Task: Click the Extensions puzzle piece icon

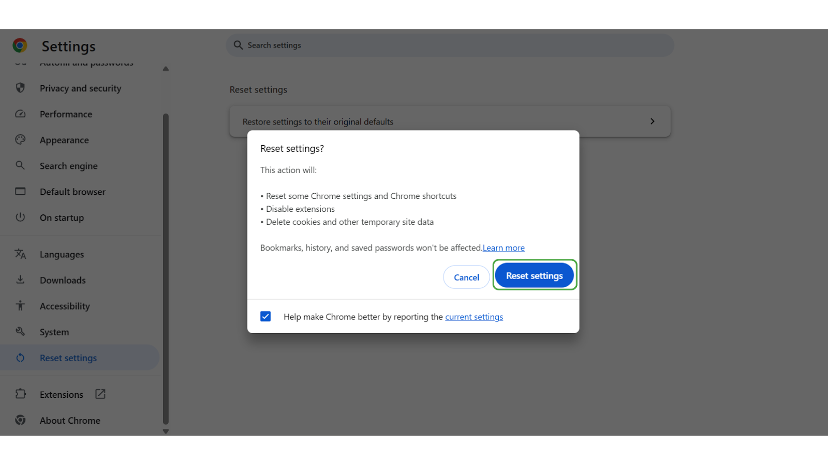Action: (x=20, y=394)
